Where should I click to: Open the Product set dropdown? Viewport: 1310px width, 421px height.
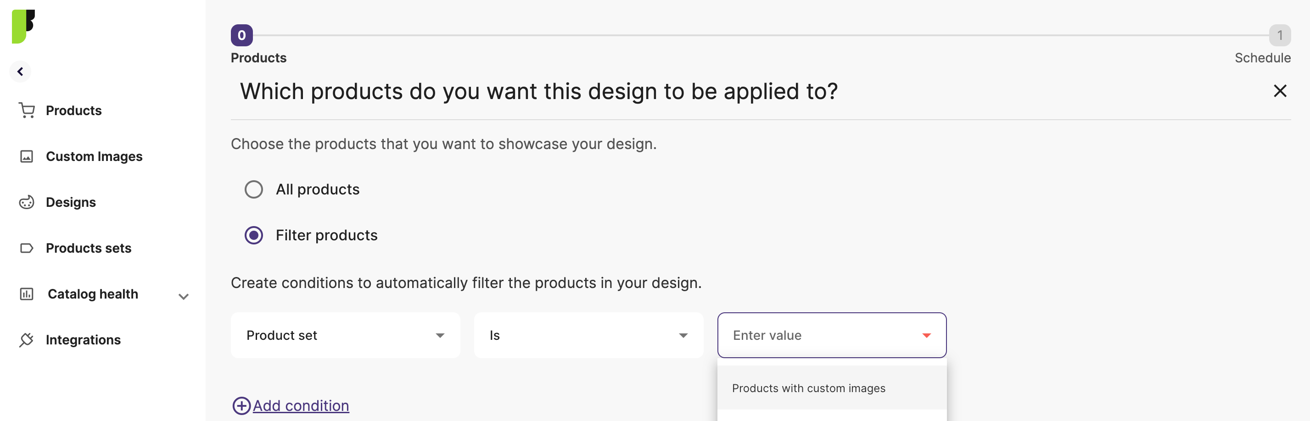(345, 335)
